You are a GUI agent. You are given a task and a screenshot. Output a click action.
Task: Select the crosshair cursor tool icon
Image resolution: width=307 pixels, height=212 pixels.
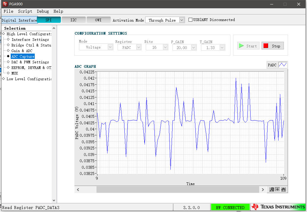click(x=277, y=189)
